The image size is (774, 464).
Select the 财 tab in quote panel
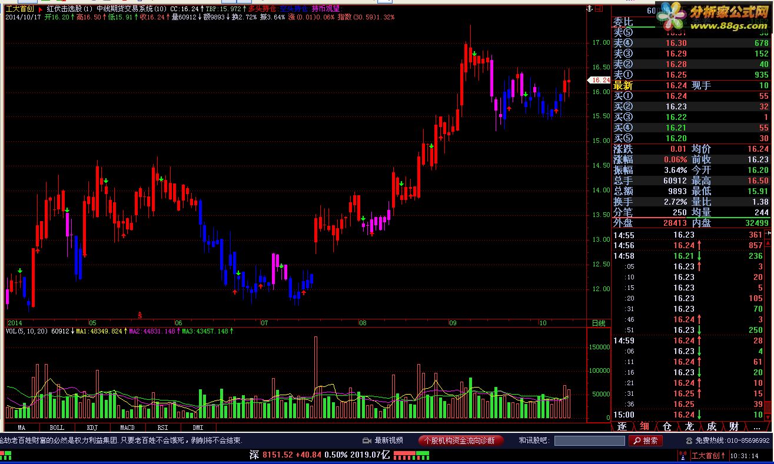pos(734,426)
